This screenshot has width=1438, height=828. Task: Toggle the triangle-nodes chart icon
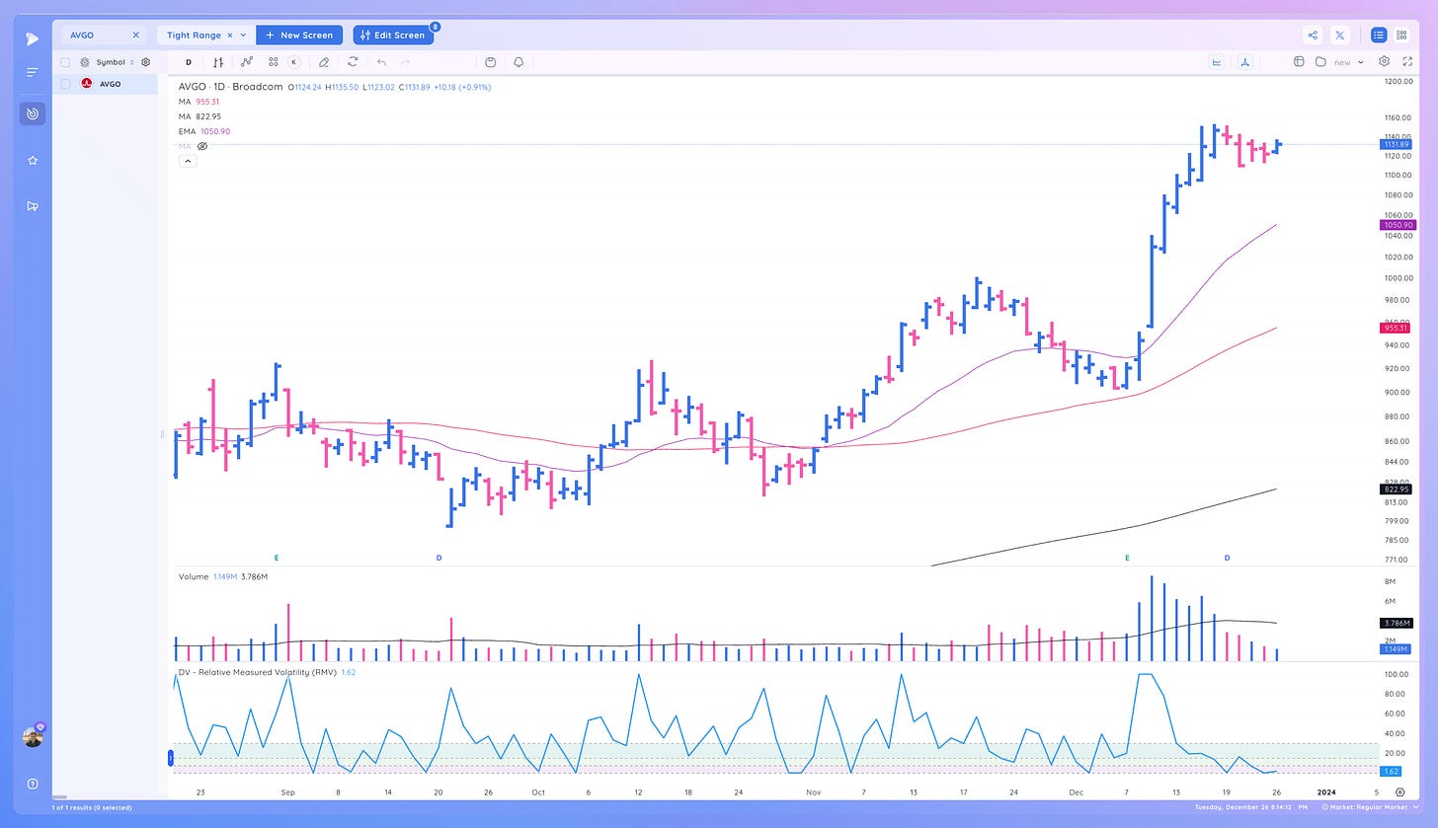click(1244, 62)
